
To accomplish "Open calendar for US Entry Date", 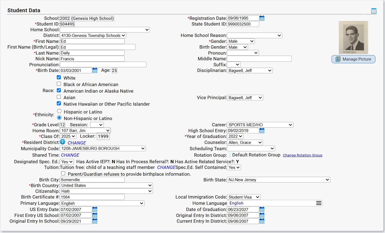I will (x=95, y=209).
